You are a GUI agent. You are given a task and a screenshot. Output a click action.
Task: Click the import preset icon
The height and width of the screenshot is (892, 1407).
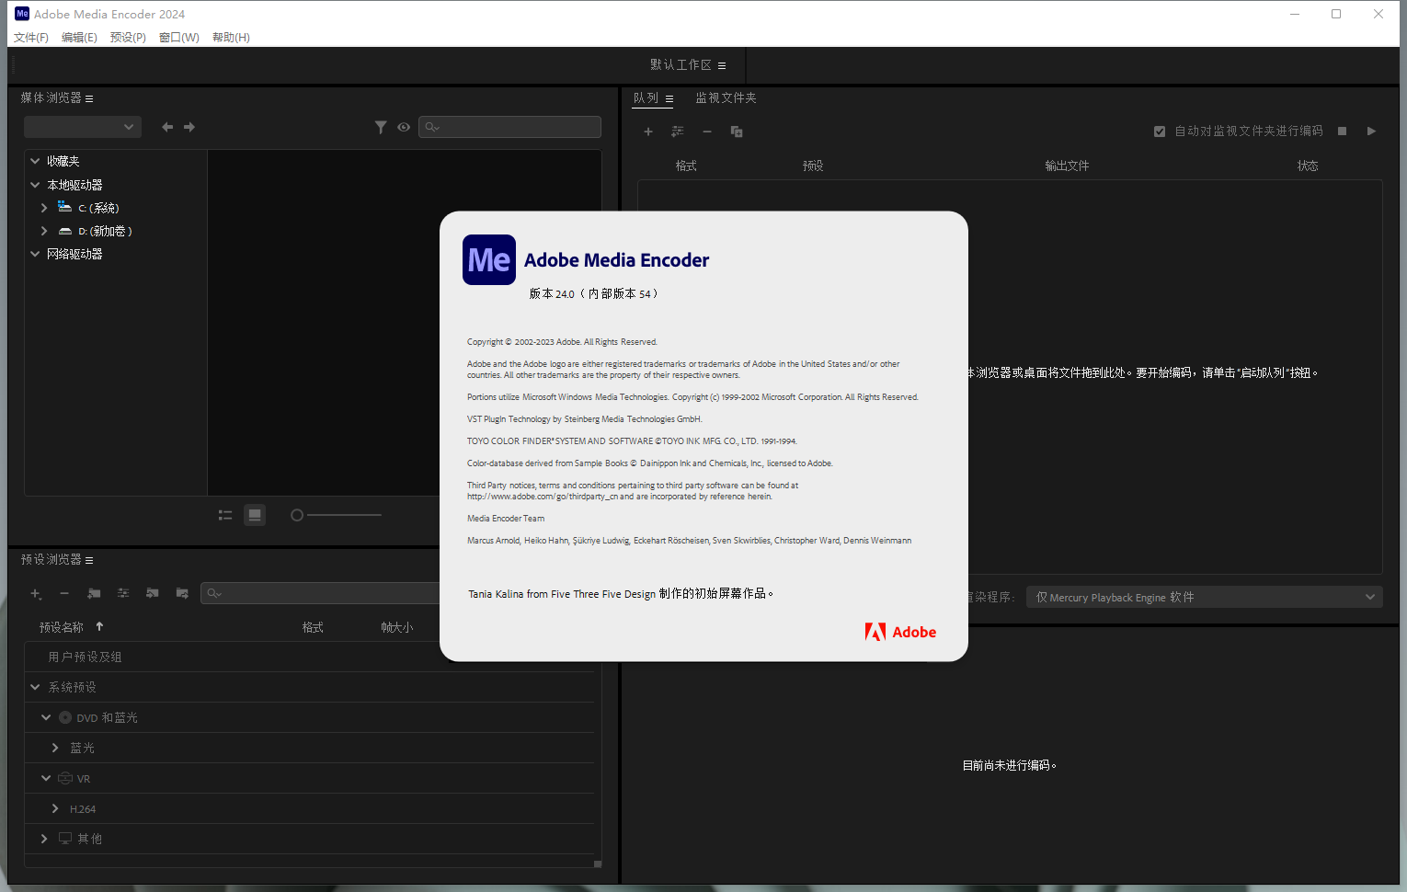point(152,593)
